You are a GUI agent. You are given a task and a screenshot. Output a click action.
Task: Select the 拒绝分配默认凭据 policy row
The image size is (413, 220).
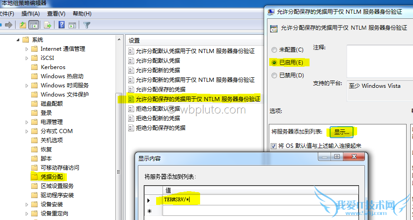point(158,109)
